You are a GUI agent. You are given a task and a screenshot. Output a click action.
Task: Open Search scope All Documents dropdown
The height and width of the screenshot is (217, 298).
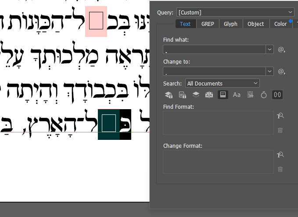(x=223, y=83)
